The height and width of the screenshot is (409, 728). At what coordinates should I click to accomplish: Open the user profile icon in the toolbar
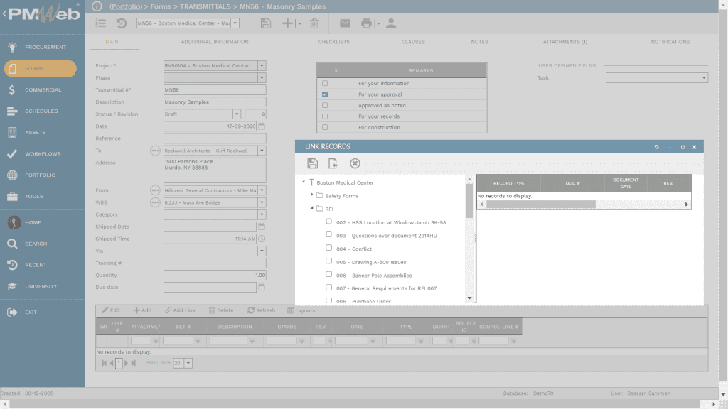pos(391,23)
